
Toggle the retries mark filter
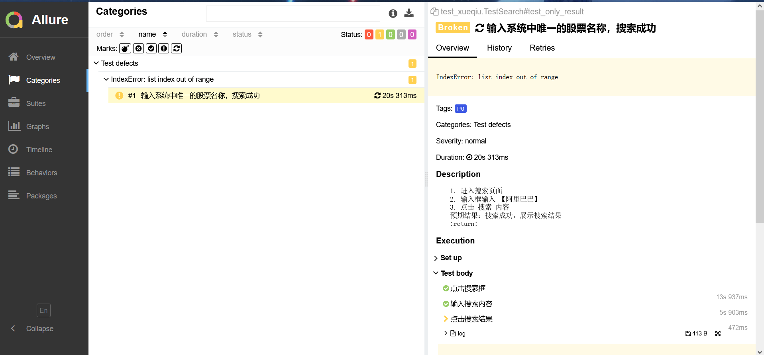pyautogui.click(x=177, y=49)
